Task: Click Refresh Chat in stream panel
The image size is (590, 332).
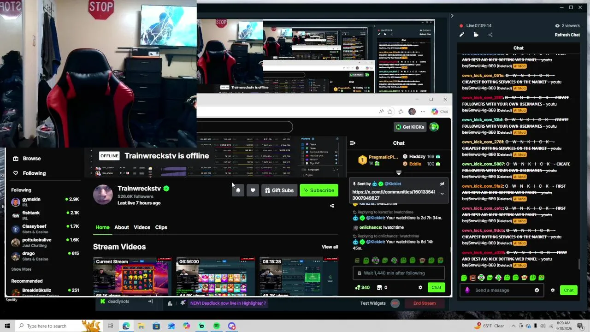Action: tap(567, 35)
